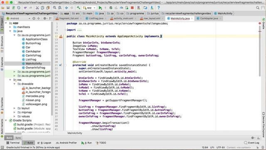Click the Make Project hammer icon
The width and height of the screenshot is (266, 150).
coord(78,7)
